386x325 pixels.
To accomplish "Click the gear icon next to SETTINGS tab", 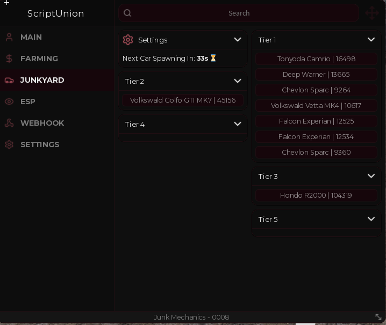I will 9,145.
